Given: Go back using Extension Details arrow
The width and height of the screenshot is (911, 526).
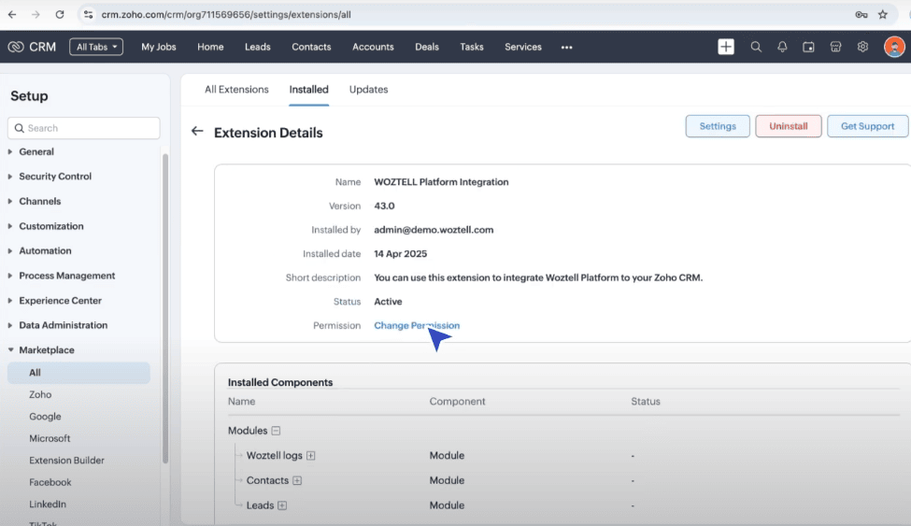Looking at the screenshot, I should point(197,132).
